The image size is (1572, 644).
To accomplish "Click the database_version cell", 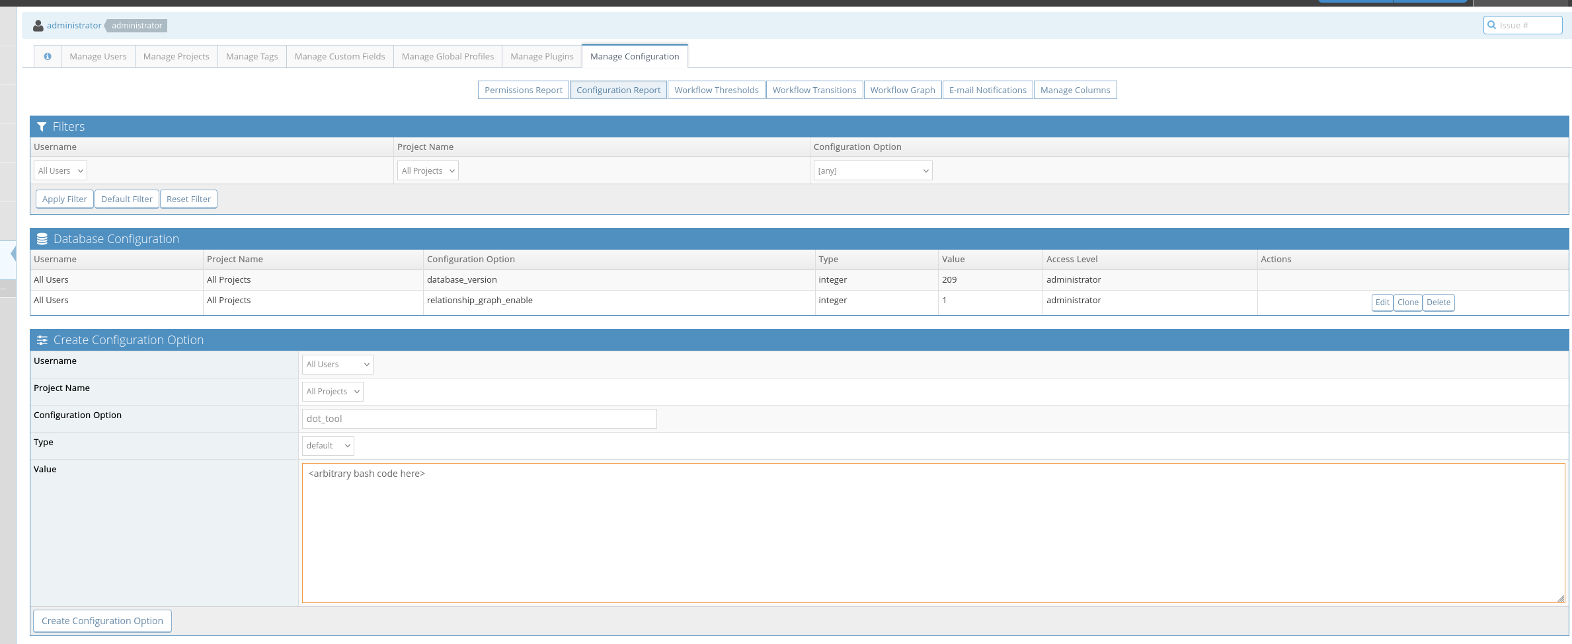I will pos(619,280).
